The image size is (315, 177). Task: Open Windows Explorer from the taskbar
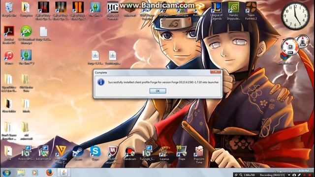pyautogui.click(x=21, y=173)
